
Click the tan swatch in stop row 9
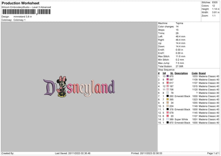tap(168, 103)
